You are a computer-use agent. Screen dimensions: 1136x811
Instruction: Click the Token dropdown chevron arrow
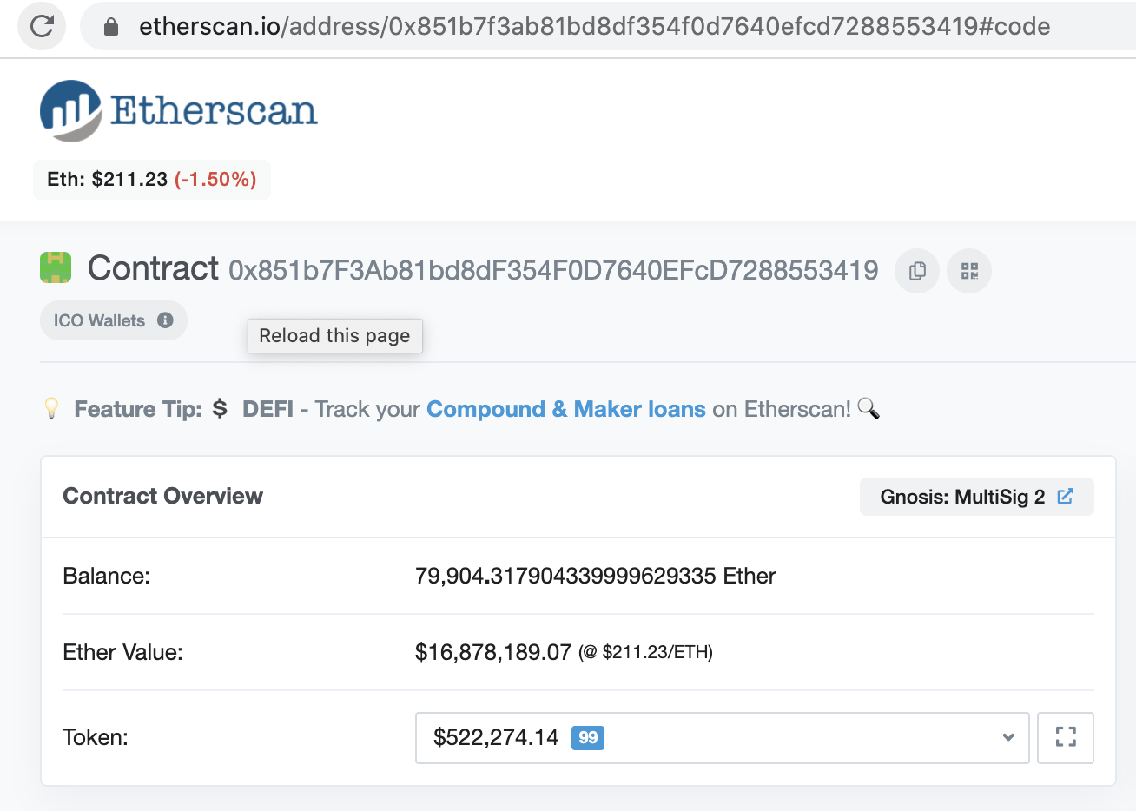(1008, 738)
